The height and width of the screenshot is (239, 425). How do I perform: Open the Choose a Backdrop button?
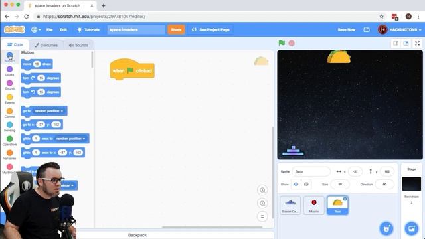412,228
